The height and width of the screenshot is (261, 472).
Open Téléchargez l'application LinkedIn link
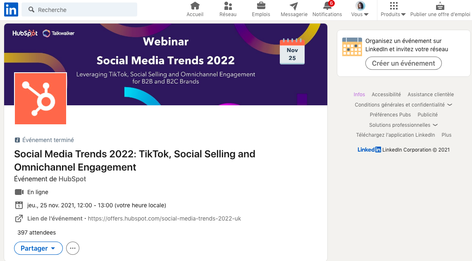coord(395,135)
